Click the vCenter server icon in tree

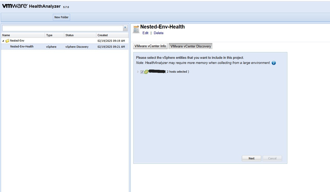(146, 72)
